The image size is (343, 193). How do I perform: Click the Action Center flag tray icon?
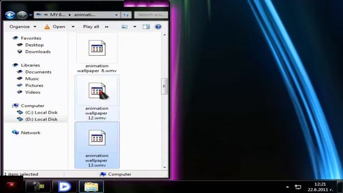click(x=298, y=187)
